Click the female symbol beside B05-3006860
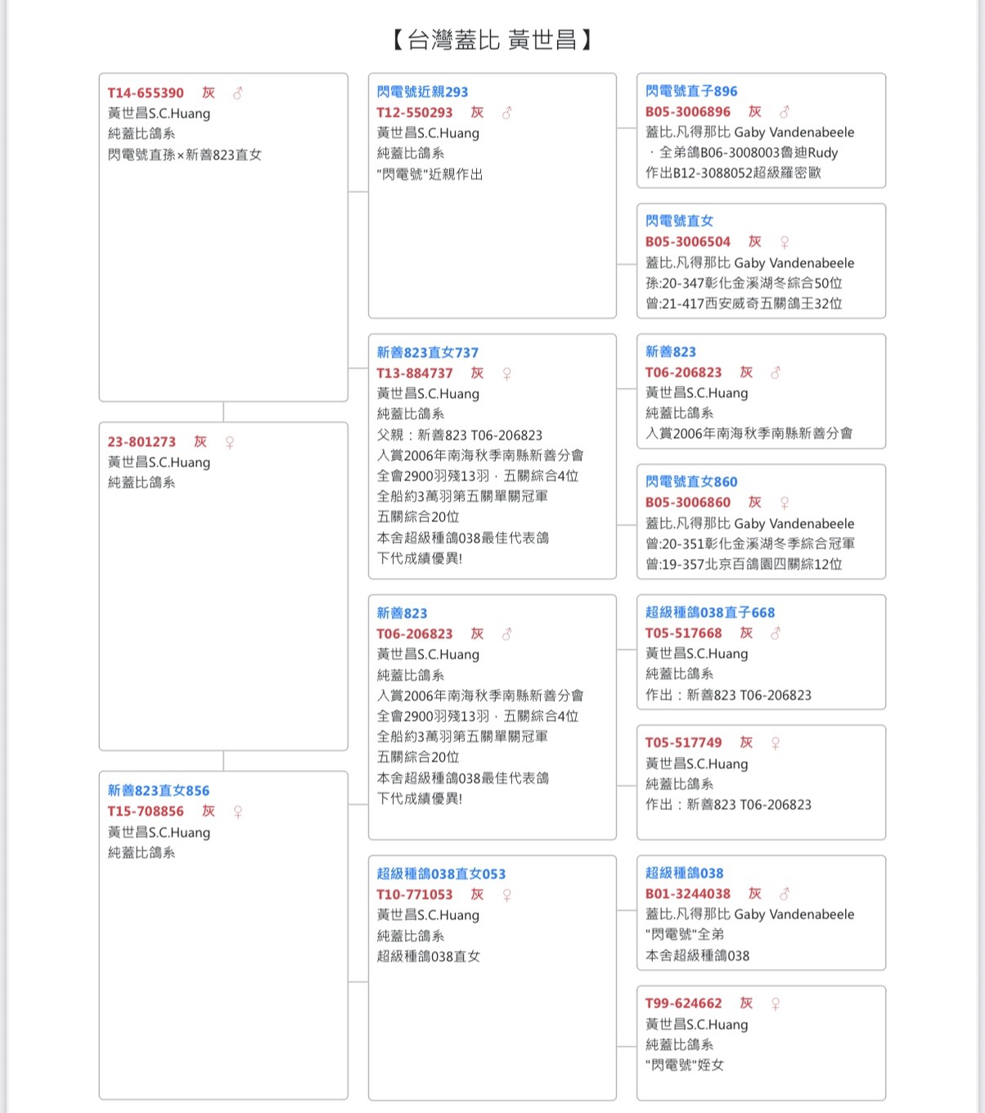Image resolution: width=985 pixels, height=1113 pixels. pyautogui.click(x=785, y=502)
